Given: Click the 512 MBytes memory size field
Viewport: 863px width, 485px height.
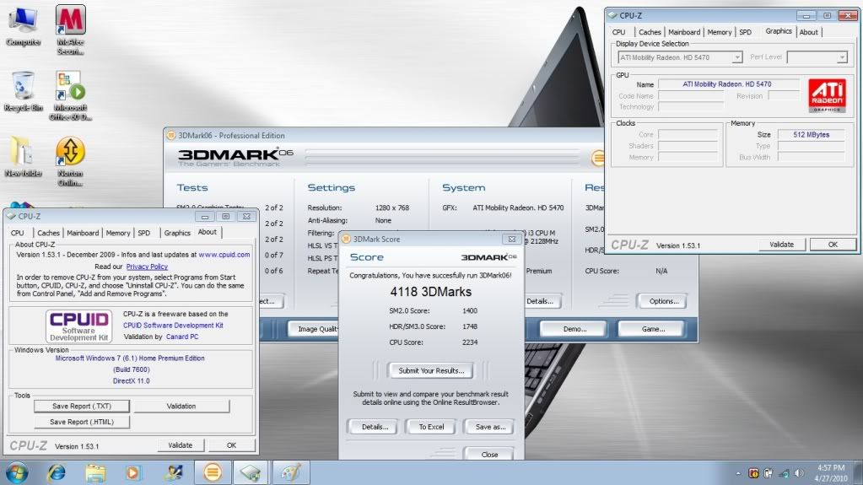Looking at the screenshot, I should coord(811,134).
